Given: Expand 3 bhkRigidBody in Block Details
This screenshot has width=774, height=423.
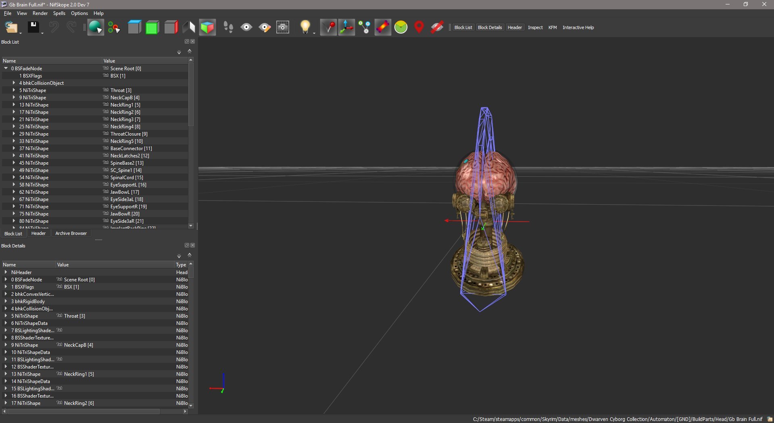Looking at the screenshot, I should pos(6,301).
